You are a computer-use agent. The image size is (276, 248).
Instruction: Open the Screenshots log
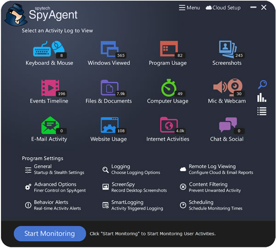[227, 50]
